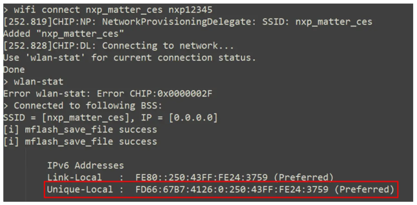The width and height of the screenshot is (417, 205).
Task: Click the FE80::250:43FF:FE24:3759 address
Action: point(202,178)
